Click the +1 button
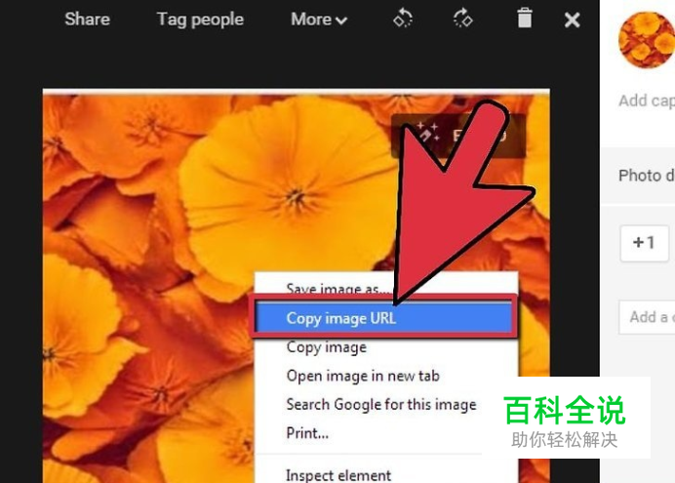 point(645,242)
